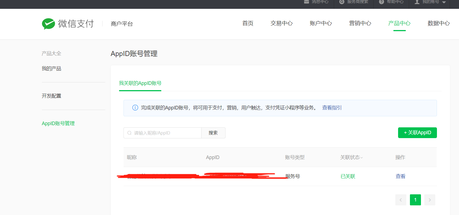Image resolution: width=459 pixels, height=215 pixels.
Task: Click the 我的账号 user icon
Action: (x=417, y=2)
